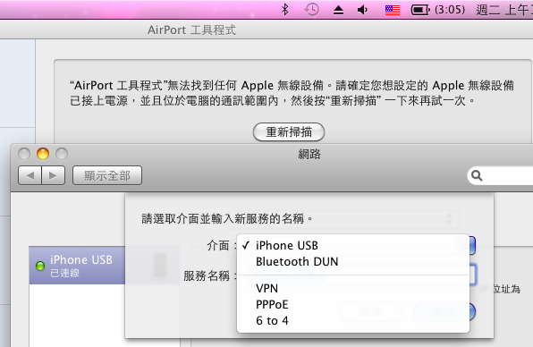Click the date and time in menu bar
Viewport: 533px width, 347px height.
point(504,10)
